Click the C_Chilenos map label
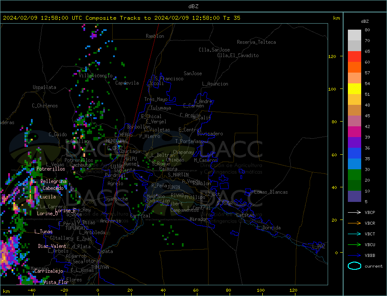Screen dimensions: 387x296 click(x=45, y=106)
